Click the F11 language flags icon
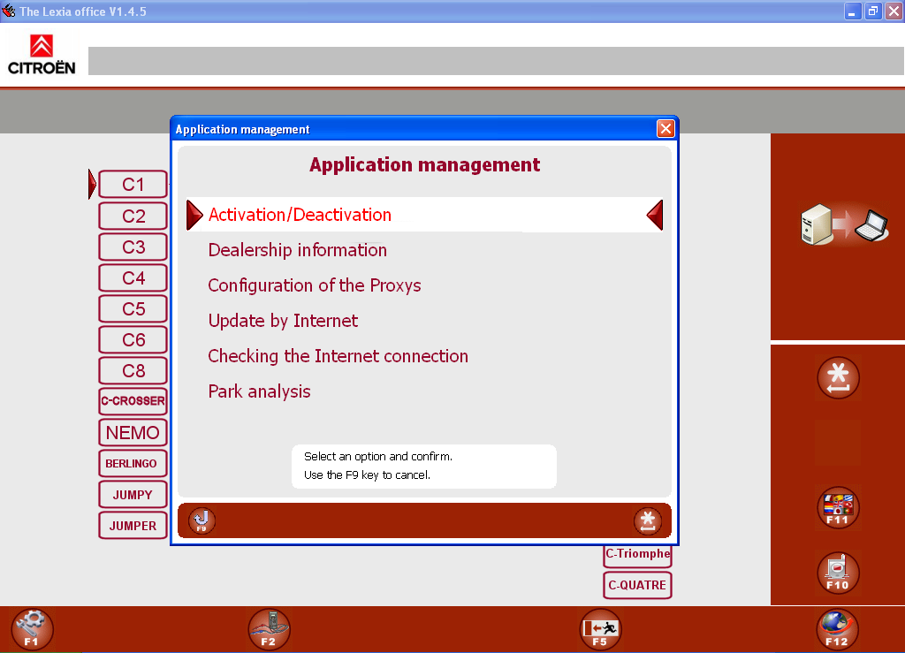Viewport: 905px width, 653px height. tap(838, 507)
